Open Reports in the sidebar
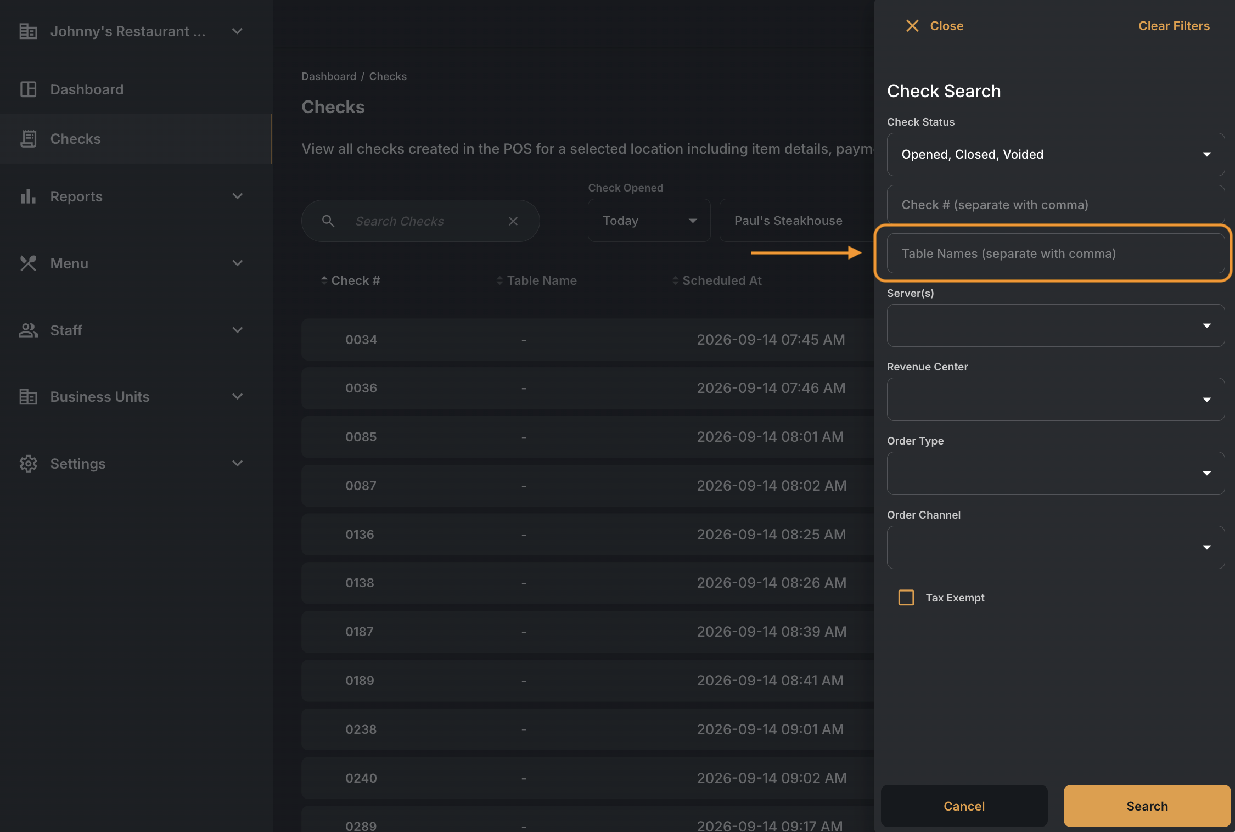 (136, 196)
